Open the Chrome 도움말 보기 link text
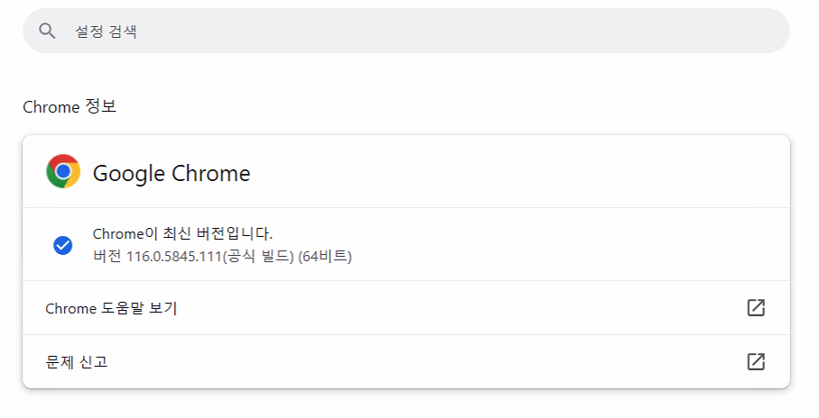This screenshot has height=418, width=819. (111, 308)
